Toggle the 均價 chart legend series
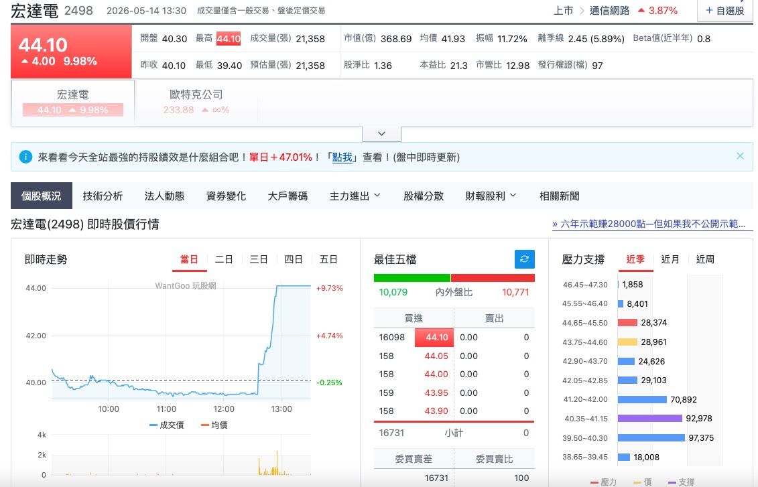 click(214, 425)
